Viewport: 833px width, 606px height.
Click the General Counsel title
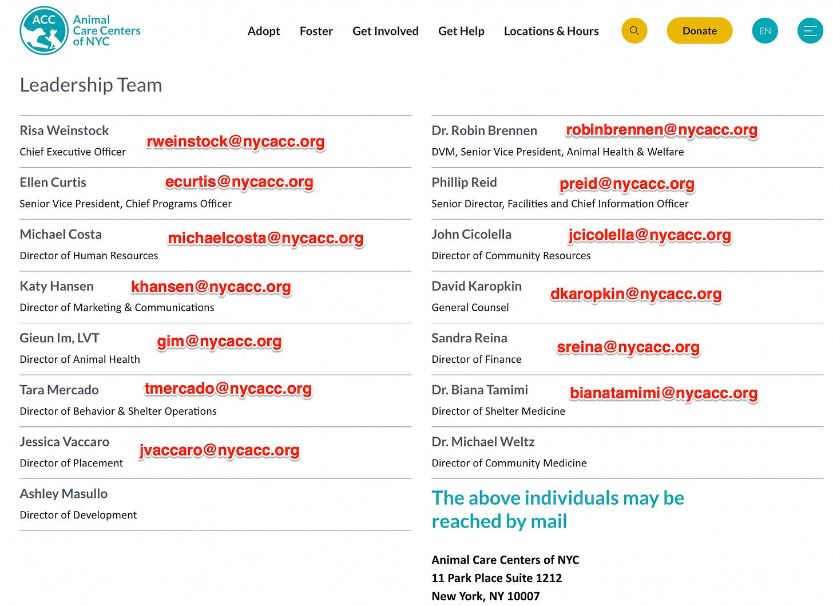click(470, 307)
